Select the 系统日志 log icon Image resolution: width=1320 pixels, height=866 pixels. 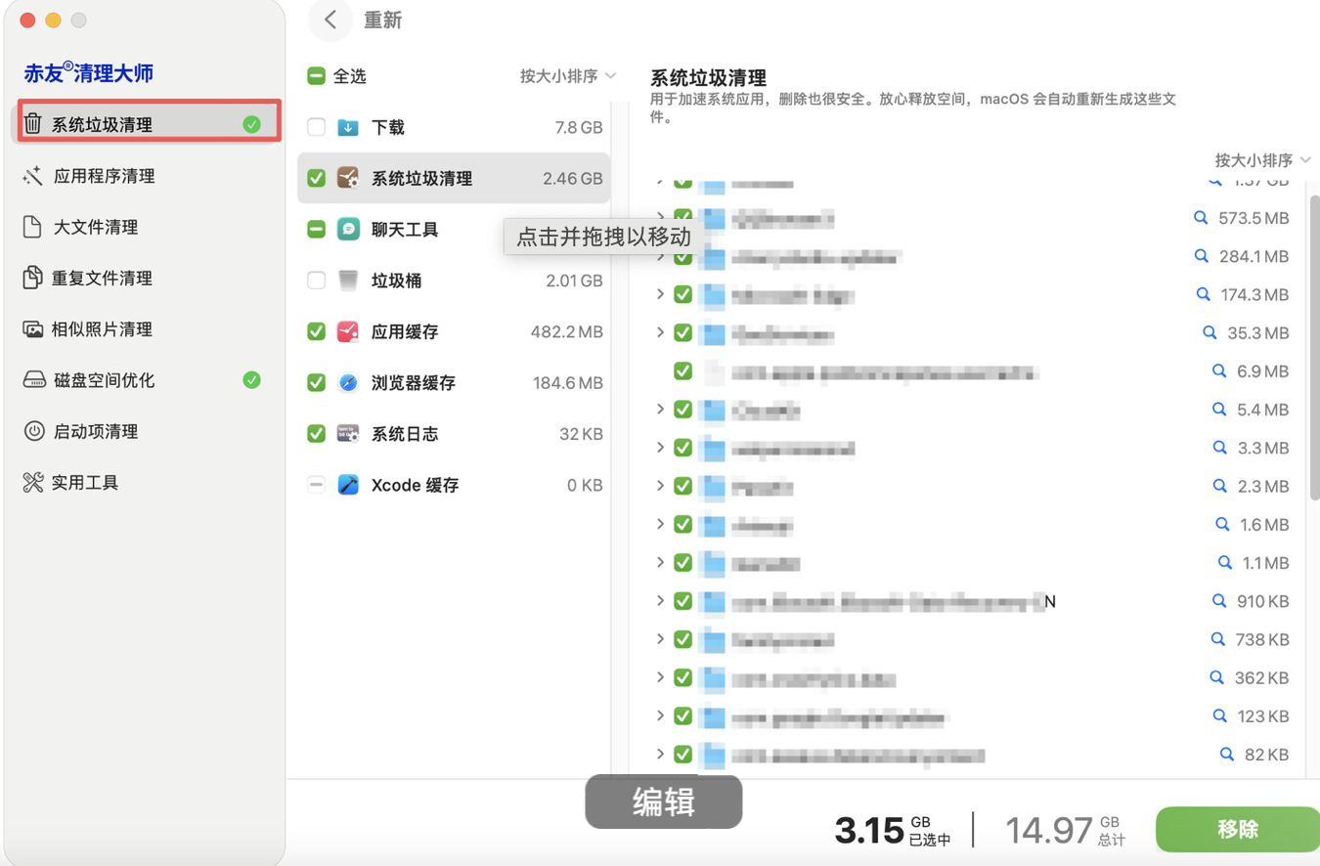[x=348, y=433]
